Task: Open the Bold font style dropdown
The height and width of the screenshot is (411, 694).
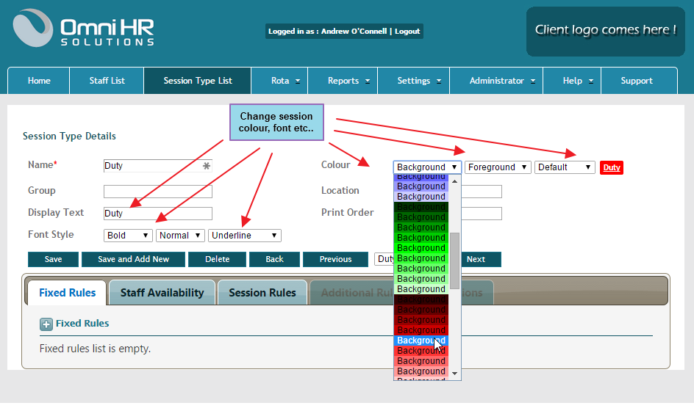Action: [128, 236]
